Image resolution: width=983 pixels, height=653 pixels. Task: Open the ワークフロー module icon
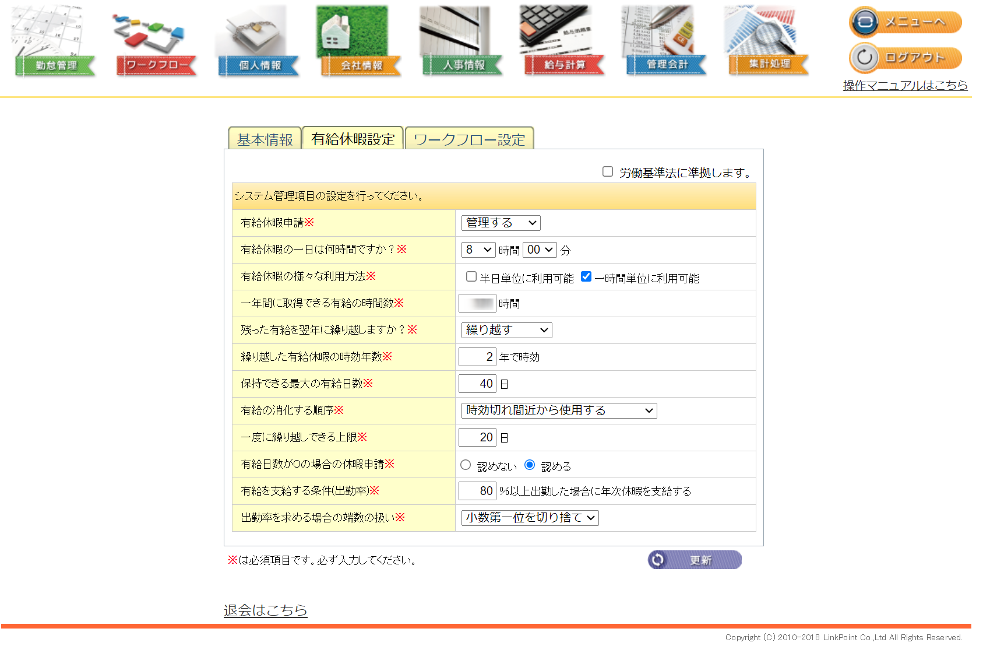pyautogui.click(x=156, y=42)
